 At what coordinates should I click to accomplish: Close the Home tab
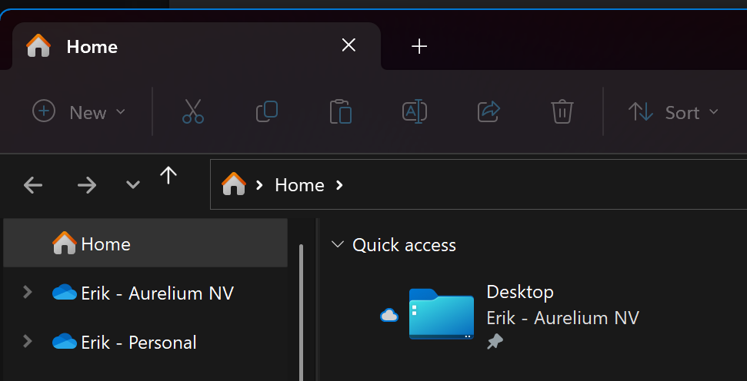tap(348, 46)
